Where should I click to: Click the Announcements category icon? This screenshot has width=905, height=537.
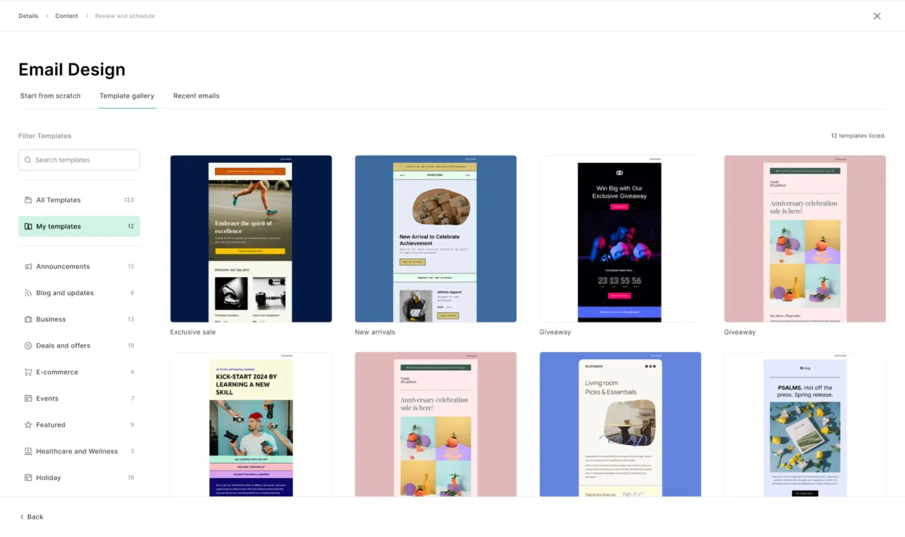[x=28, y=266]
